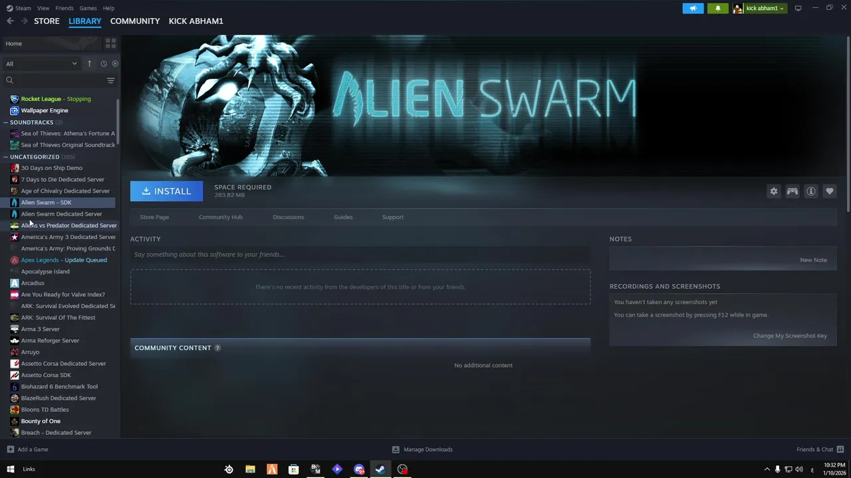The image size is (851, 478).
Task: Click the Community Content help question mark
Action: 217,348
